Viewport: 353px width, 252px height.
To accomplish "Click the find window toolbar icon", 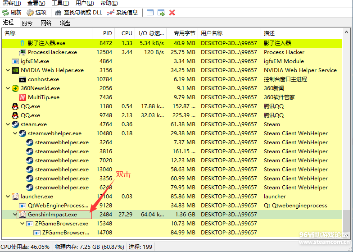I will (150, 13).
